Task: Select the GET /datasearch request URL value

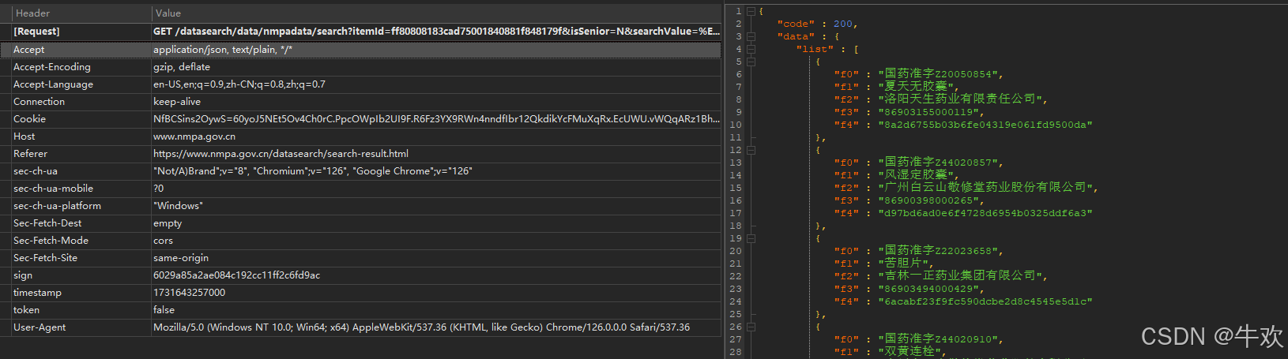Action: pyautogui.click(x=436, y=32)
